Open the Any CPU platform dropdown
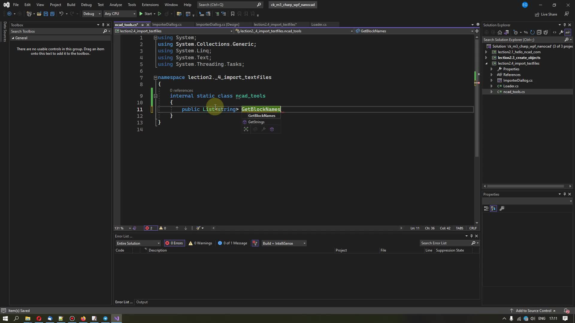This screenshot has width=575, height=323. [x=120, y=14]
